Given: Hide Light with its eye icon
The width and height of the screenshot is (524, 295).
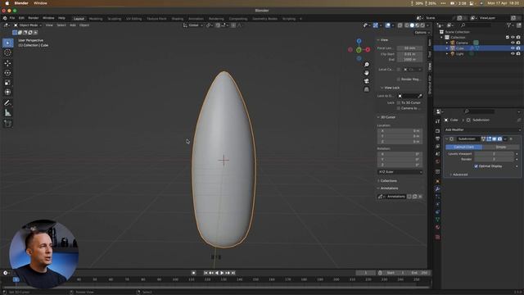Looking at the screenshot, I should [513, 54].
